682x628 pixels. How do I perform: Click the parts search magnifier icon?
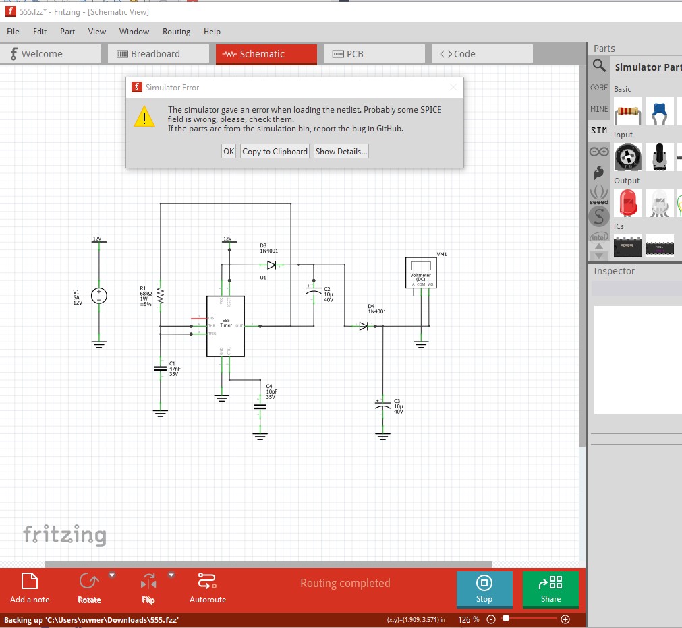(599, 66)
